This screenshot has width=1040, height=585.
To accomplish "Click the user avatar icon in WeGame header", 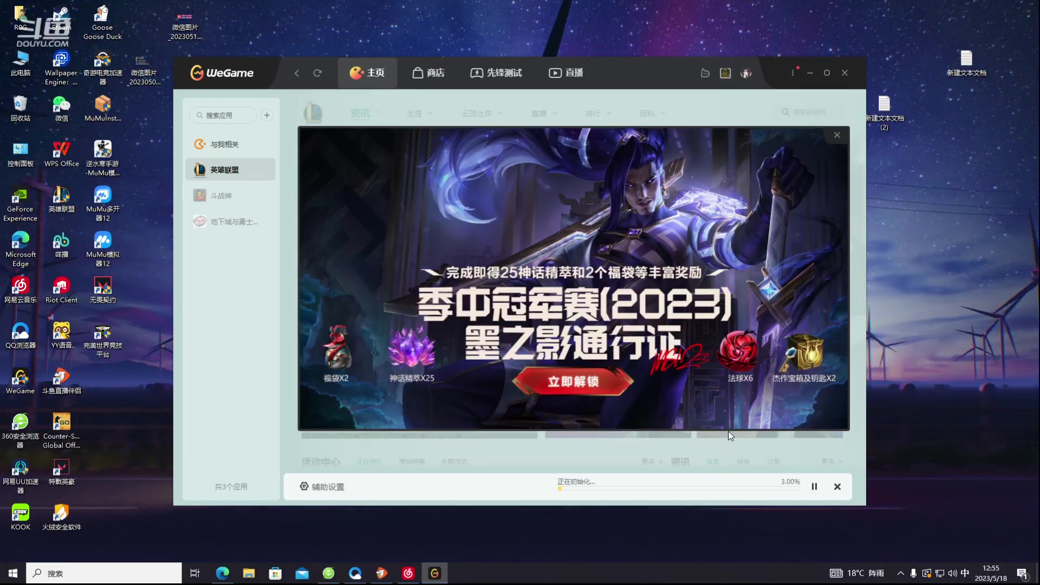I will pyautogui.click(x=746, y=73).
